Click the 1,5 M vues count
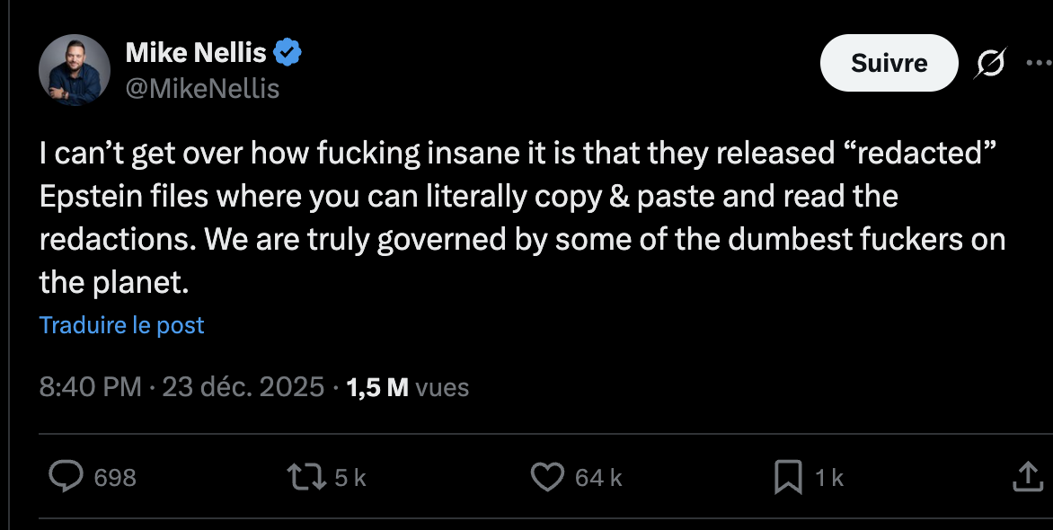 click(x=408, y=387)
